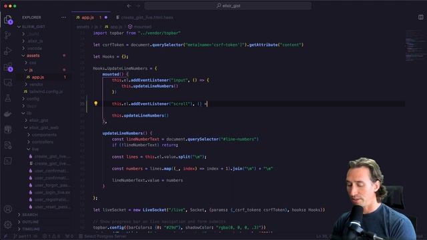The width and height of the screenshot is (427, 240).
Task: Open the Accounts menu icon
Action: click(8, 209)
